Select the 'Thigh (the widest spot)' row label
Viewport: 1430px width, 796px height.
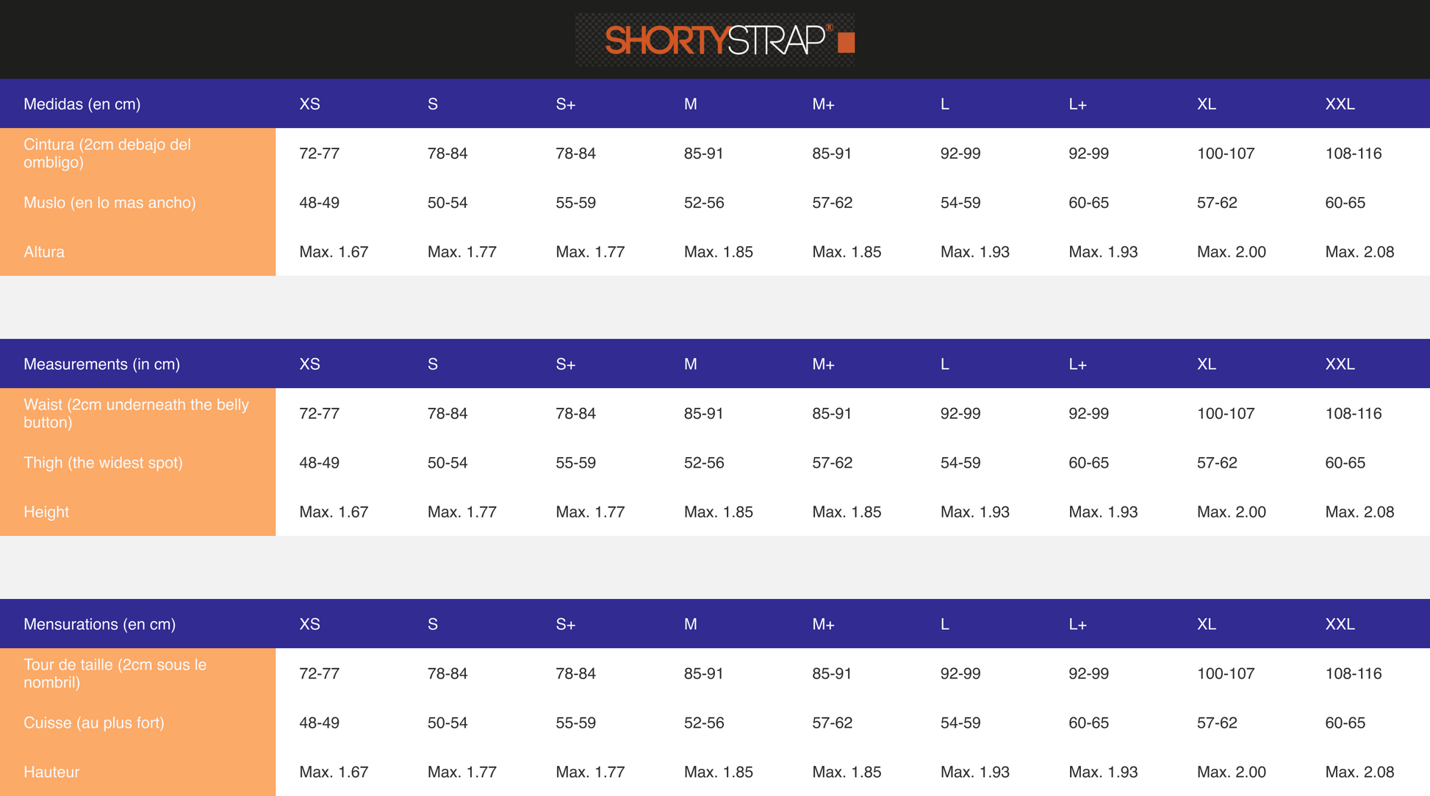click(x=103, y=463)
